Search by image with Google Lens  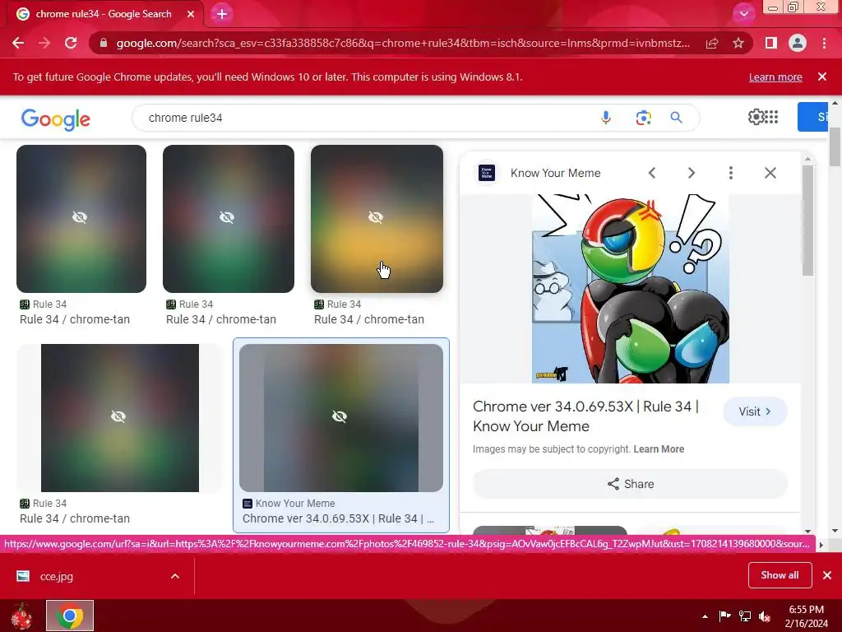pos(643,118)
